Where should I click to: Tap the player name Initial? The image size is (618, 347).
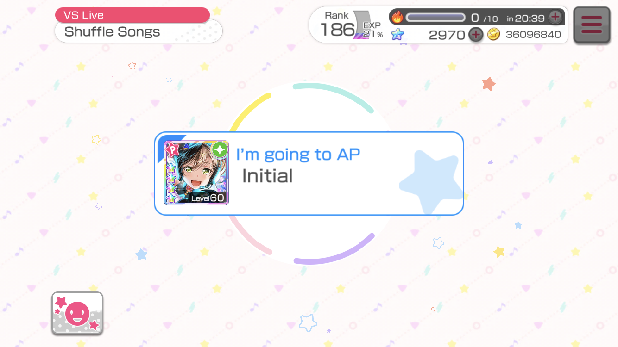click(267, 176)
